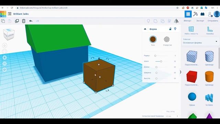
Task: Click the Mirror flip icon
Action: (x=176, y=21)
